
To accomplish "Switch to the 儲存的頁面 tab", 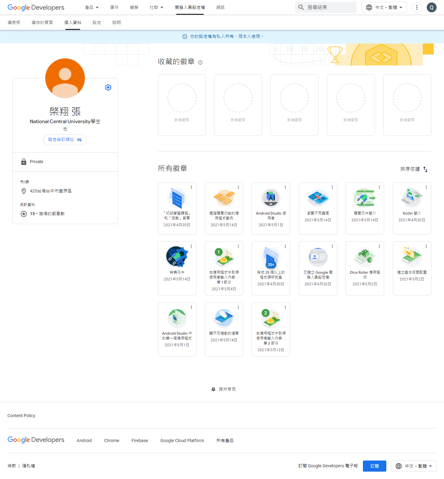I will click(x=42, y=22).
